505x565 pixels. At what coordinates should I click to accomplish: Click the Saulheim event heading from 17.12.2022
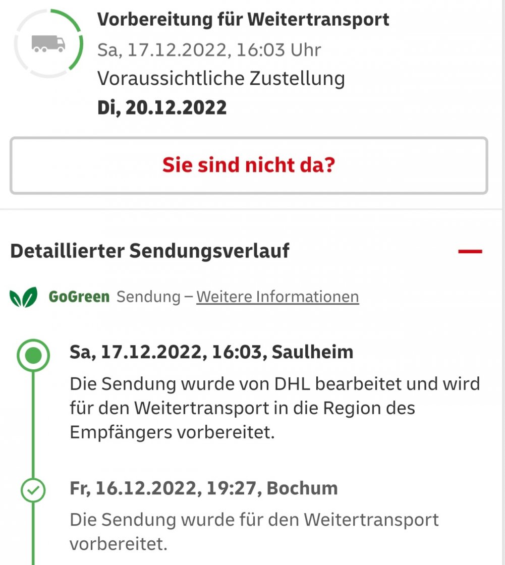click(211, 352)
